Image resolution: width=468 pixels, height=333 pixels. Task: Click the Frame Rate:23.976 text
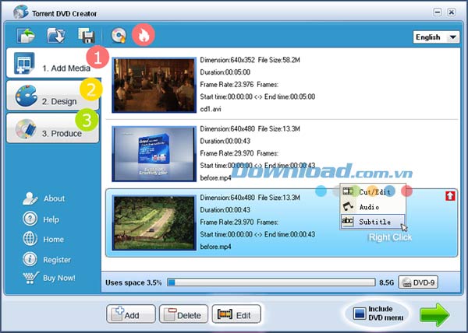[x=226, y=85]
